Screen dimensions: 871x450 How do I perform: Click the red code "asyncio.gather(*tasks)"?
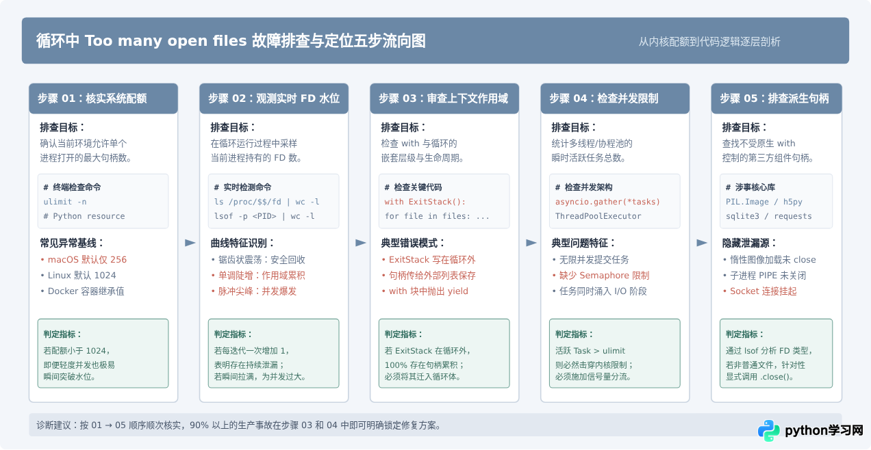pyautogui.click(x=607, y=202)
